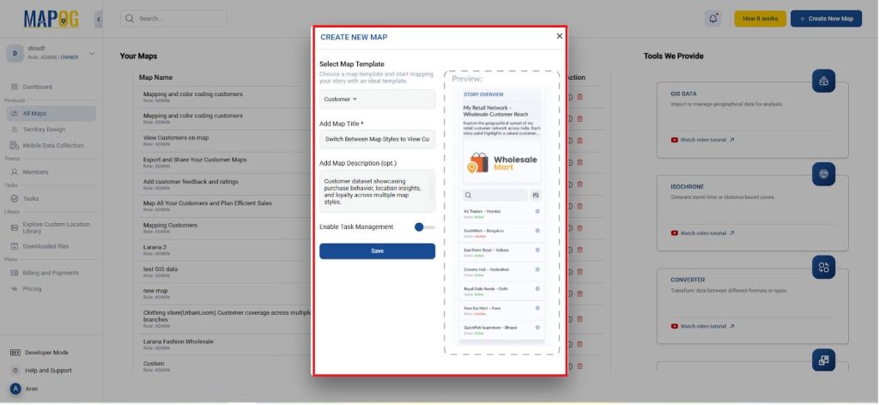The width and height of the screenshot is (879, 405).
Task: Click the GIS Data tool icon
Action: tap(823, 82)
